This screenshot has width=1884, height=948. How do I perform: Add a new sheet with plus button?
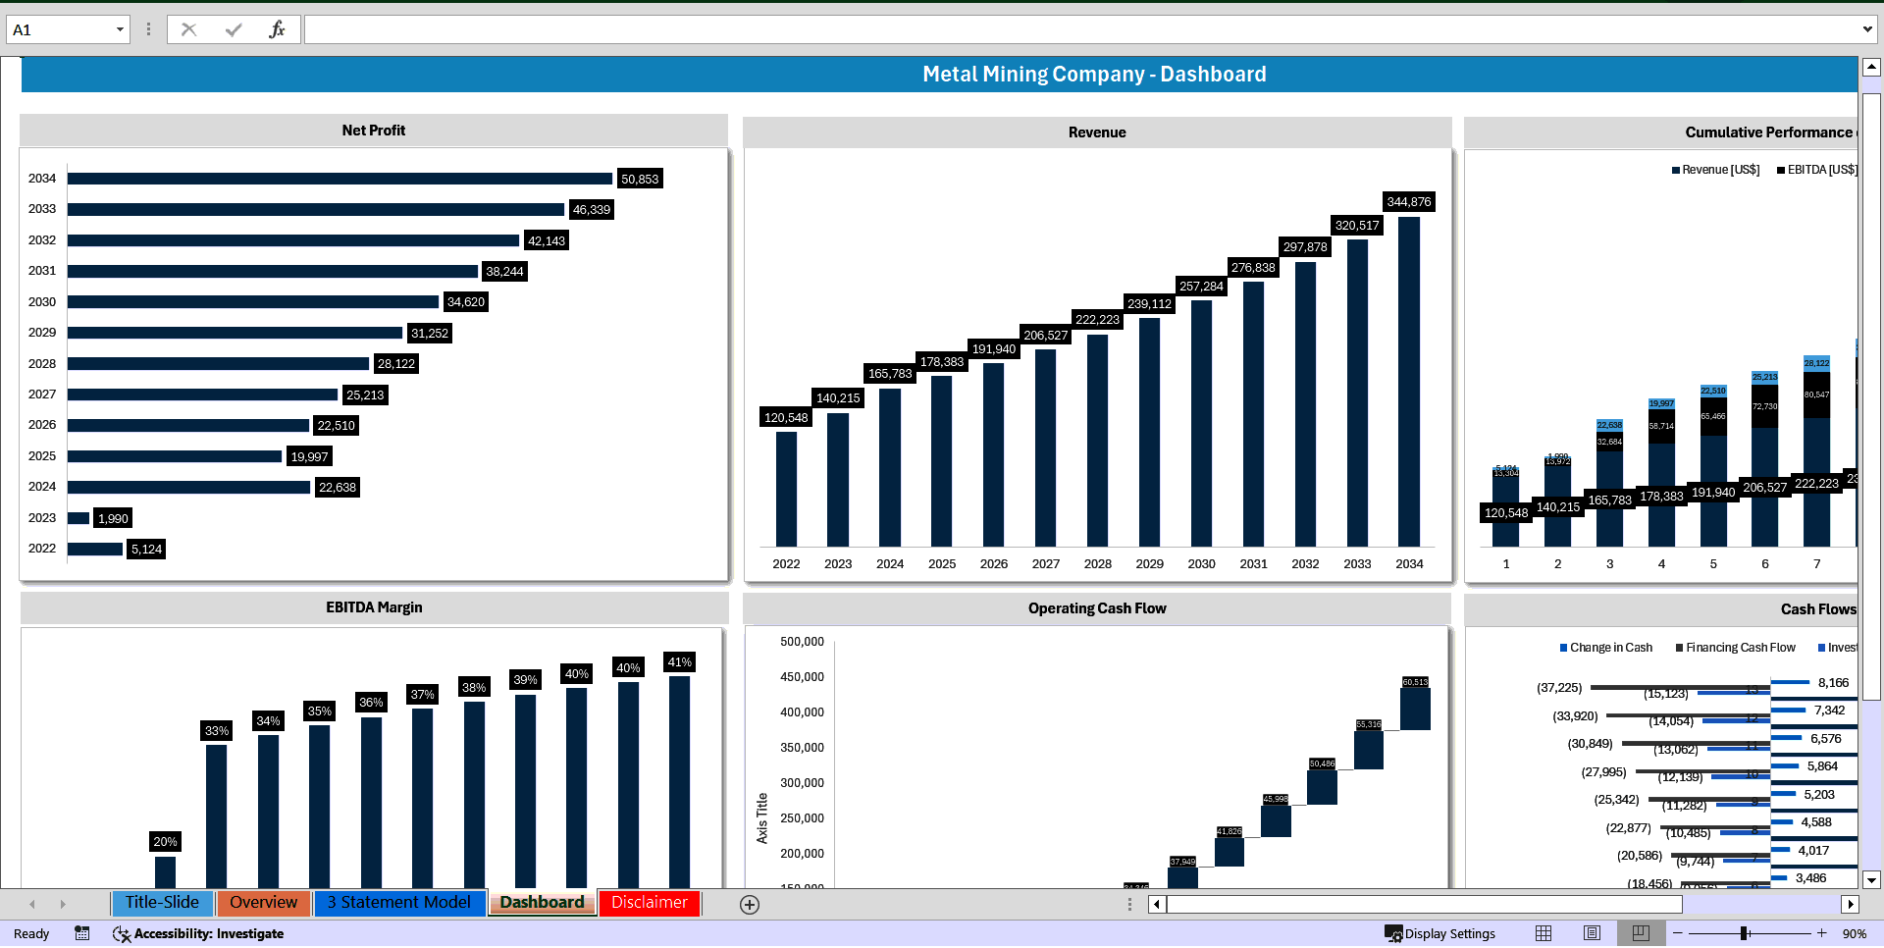(750, 905)
